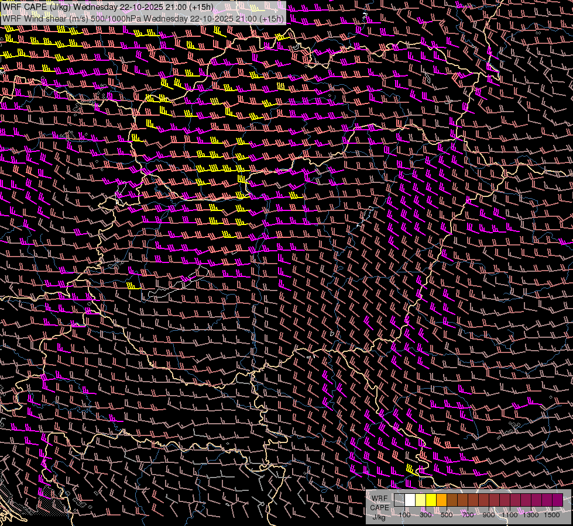Viewport: 573px width, 526px height.
Task: Select the orange CAPE legend swatch
Action: click(x=441, y=500)
